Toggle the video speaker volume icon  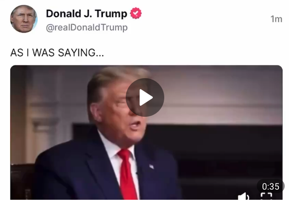[x=243, y=196]
